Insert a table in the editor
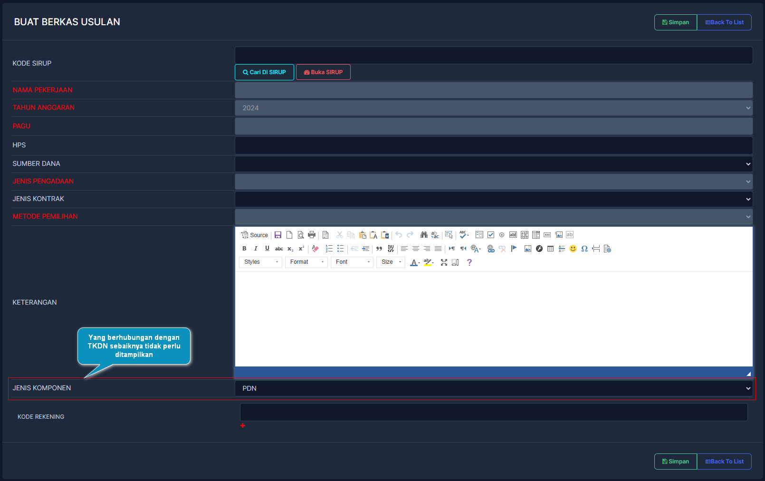Image resolution: width=765 pixels, height=481 pixels. coord(550,249)
